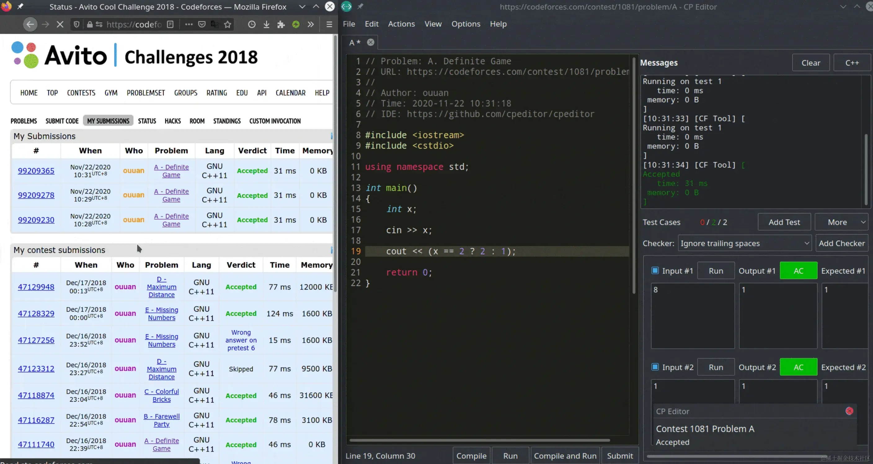Click the CP Editor app icon in title bar
Screen dimensions: 873x464
coord(346,6)
